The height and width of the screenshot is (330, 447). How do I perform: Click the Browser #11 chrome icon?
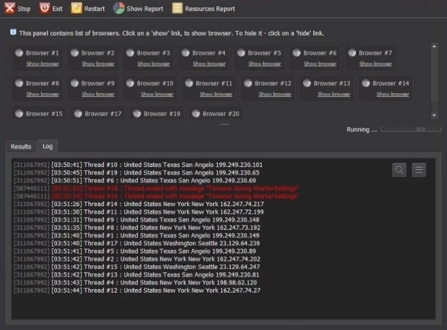(189, 83)
